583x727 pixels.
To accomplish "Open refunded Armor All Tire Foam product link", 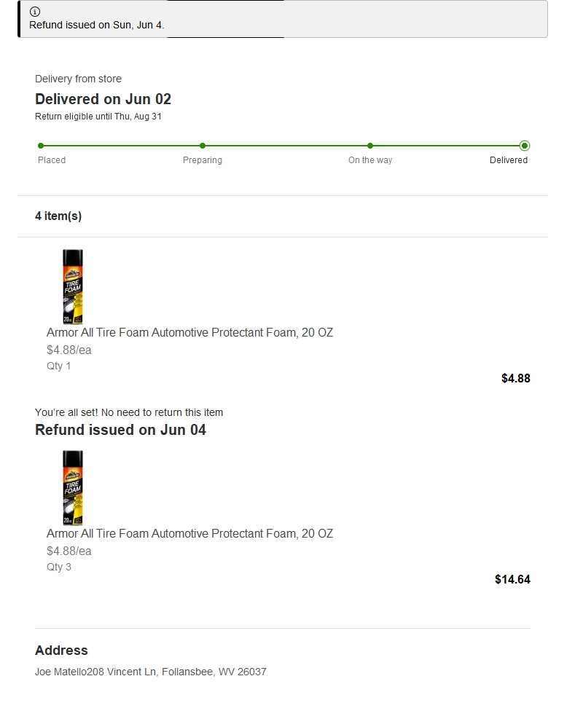I will click(x=189, y=534).
